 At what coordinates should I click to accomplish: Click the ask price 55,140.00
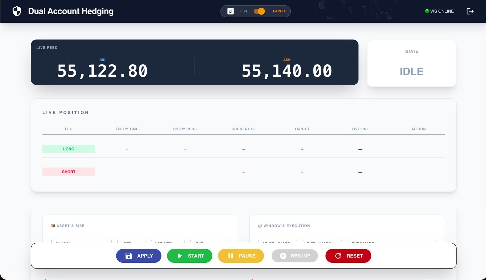click(287, 71)
